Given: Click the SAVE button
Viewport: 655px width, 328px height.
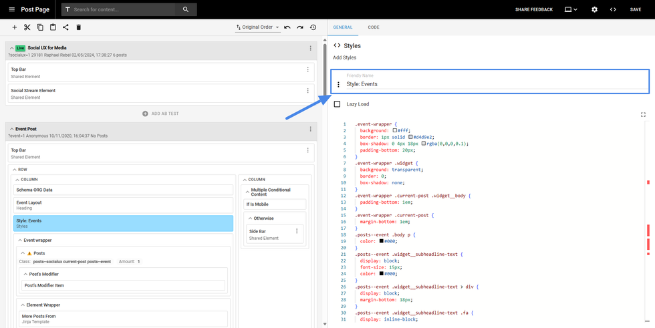Looking at the screenshot, I should point(635,9).
